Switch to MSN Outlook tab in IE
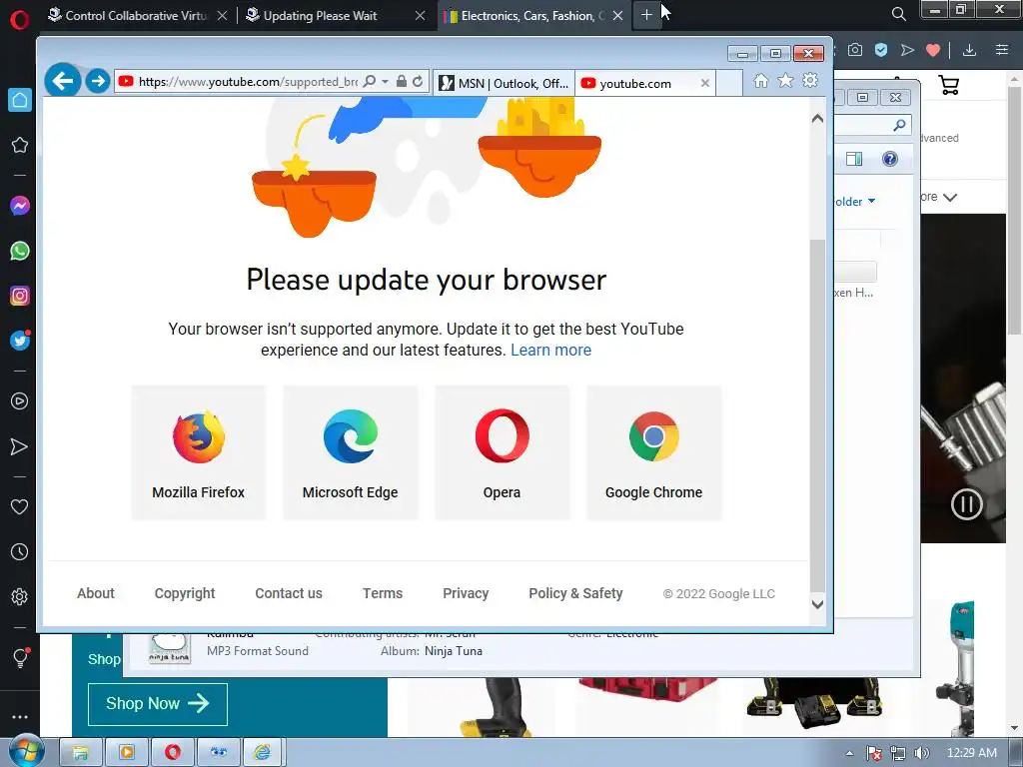 click(x=504, y=84)
